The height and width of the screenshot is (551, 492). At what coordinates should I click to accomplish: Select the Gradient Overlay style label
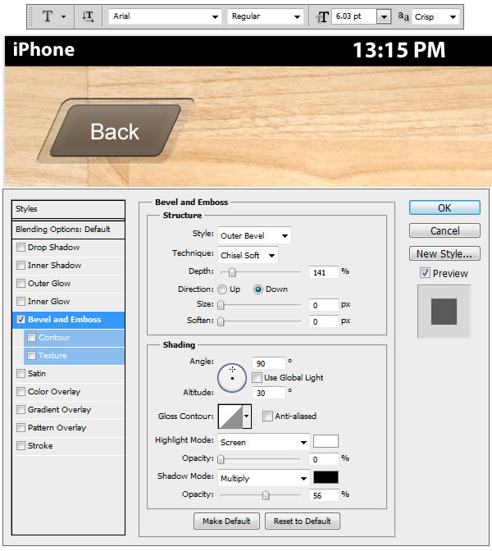pyautogui.click(x=59, y=410)
